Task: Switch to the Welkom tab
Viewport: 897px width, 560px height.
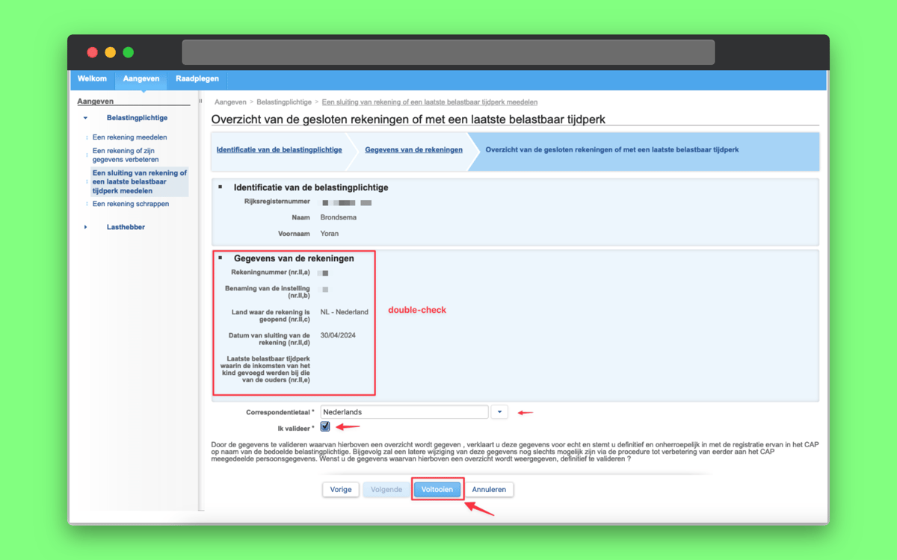Action: (x=92, y=79)
